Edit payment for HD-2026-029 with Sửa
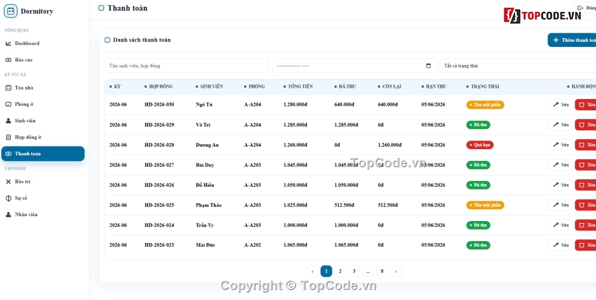The width and height of the screenshot is (596, 300). coord(560,125)
